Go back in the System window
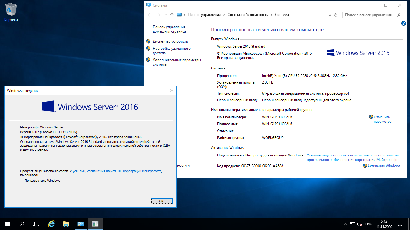410x230 pixels. pyautogui.click(x=150, y=15)
